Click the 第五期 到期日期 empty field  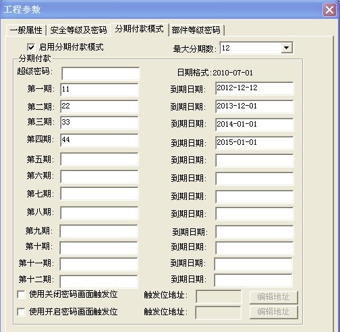[254, 160]
